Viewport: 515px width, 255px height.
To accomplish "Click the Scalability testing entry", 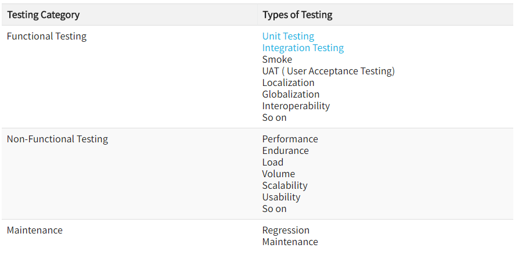I will pyautogui.click(x=284, y=185).
